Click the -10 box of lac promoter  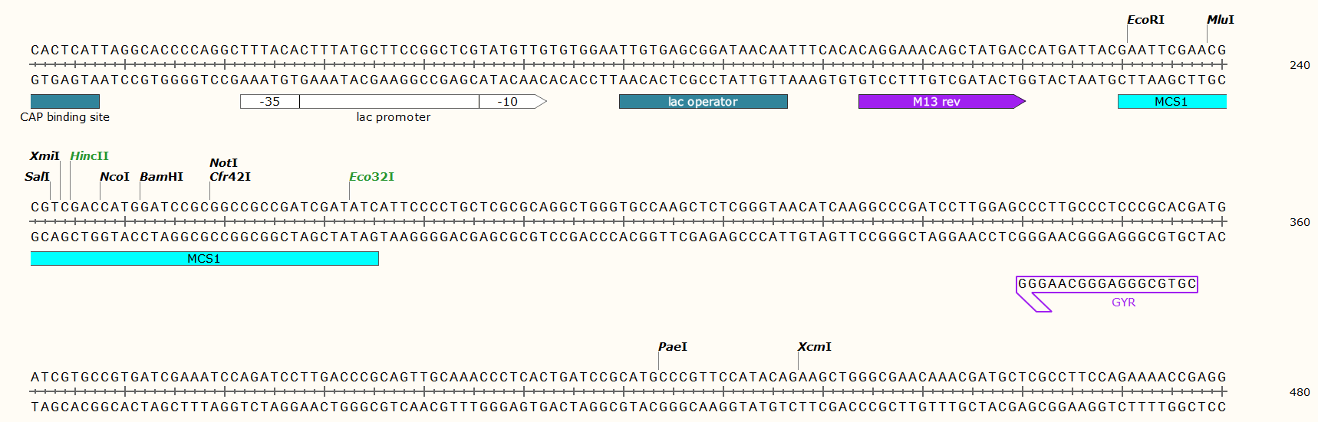[x=507, y=101]
